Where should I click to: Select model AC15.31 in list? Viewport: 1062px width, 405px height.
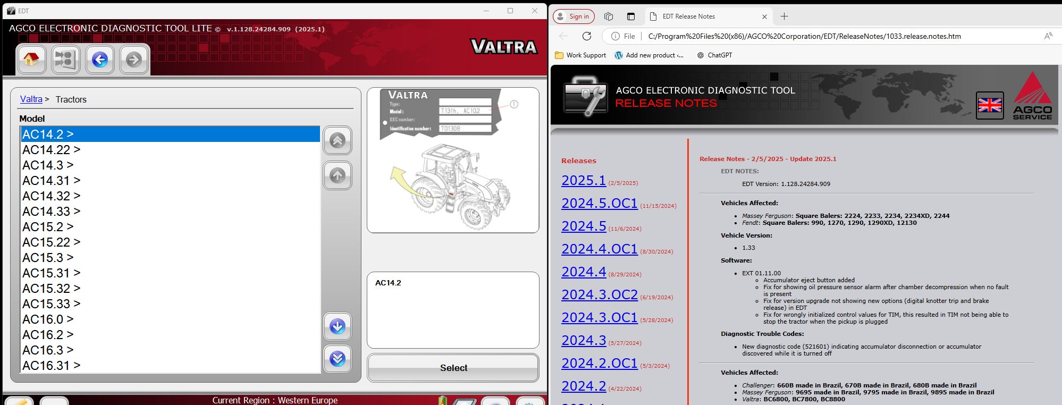click(x=170, y=273)
